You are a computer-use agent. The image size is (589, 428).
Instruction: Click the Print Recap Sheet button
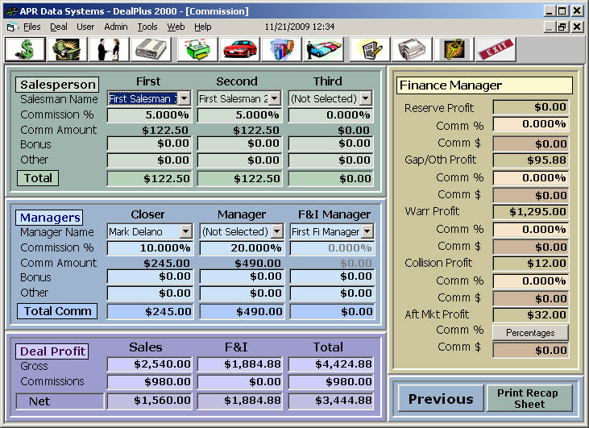tap(529, 399)
